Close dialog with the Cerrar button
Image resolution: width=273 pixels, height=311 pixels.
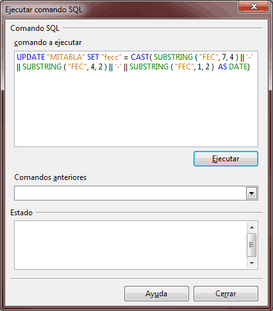tap(226, 294)
